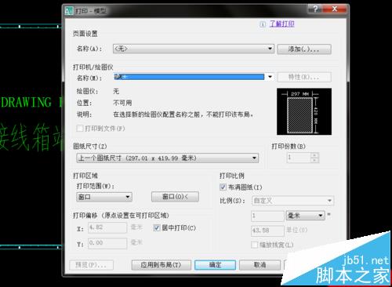Viewport: 392px width, 287px height.
Task: Decrease 打印份数 with the down arrow
Action: point(314,160)
